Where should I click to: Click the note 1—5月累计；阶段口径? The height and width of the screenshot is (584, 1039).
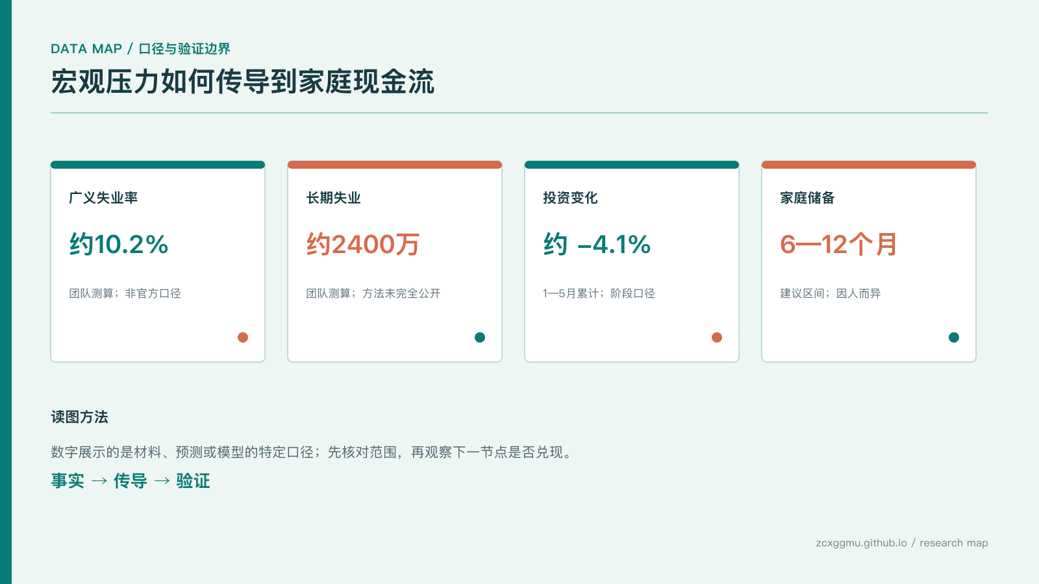(x=599, y=293)
